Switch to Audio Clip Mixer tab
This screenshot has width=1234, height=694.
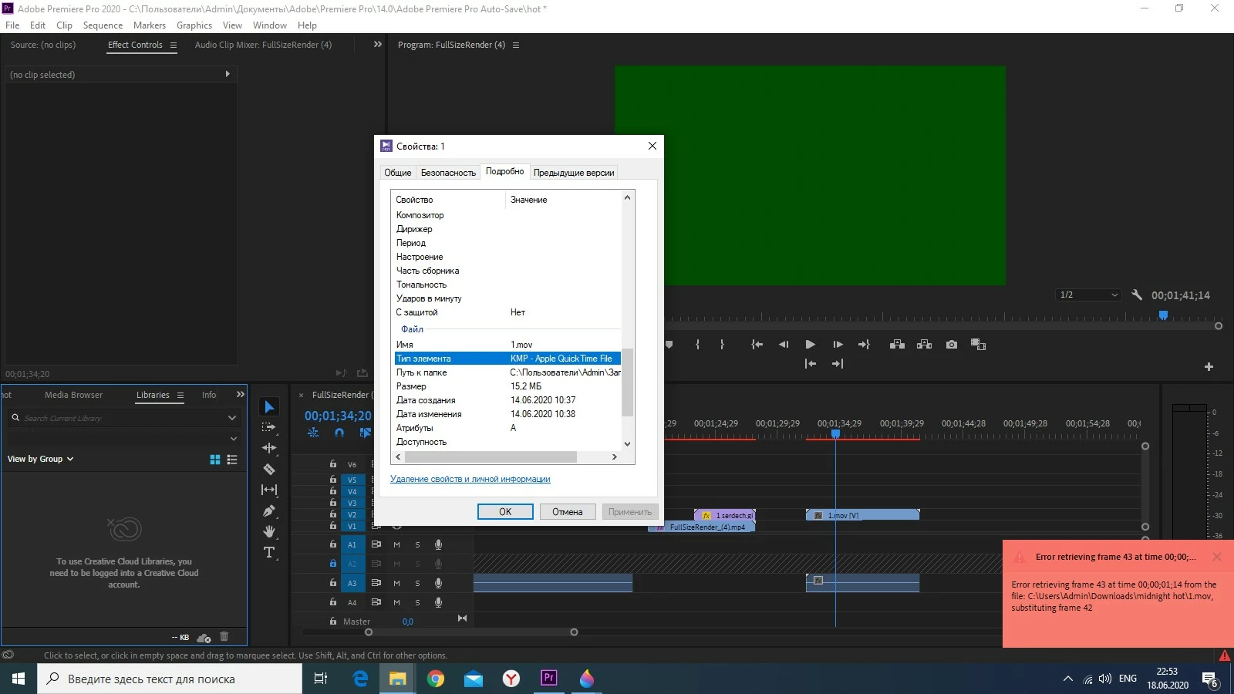(263, 45)
